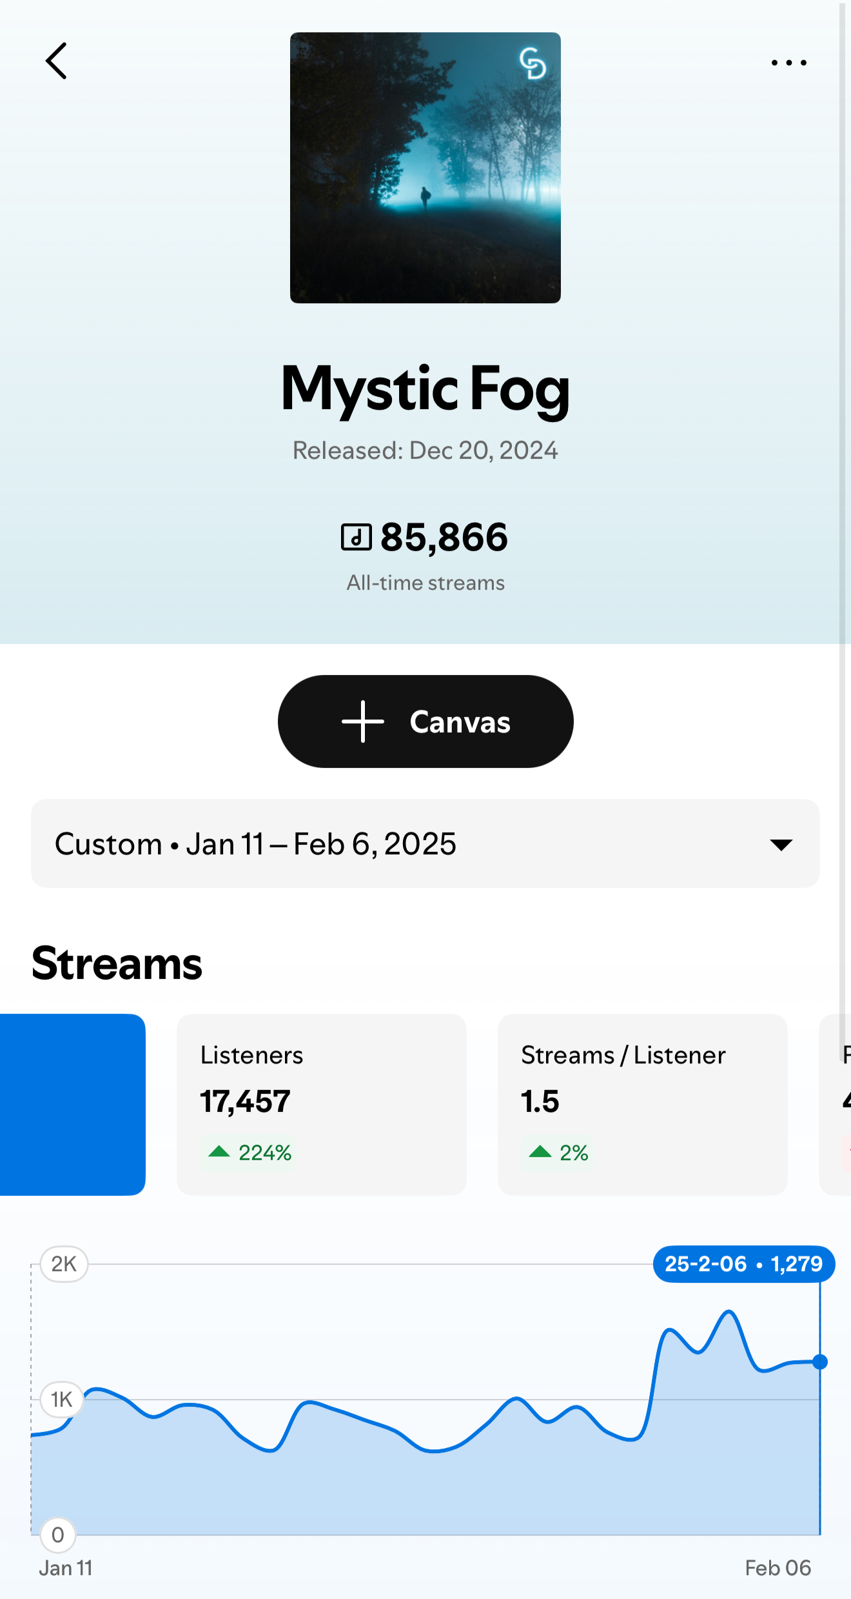Click the 1K axis label on chart

click(x=61, y=1399)
